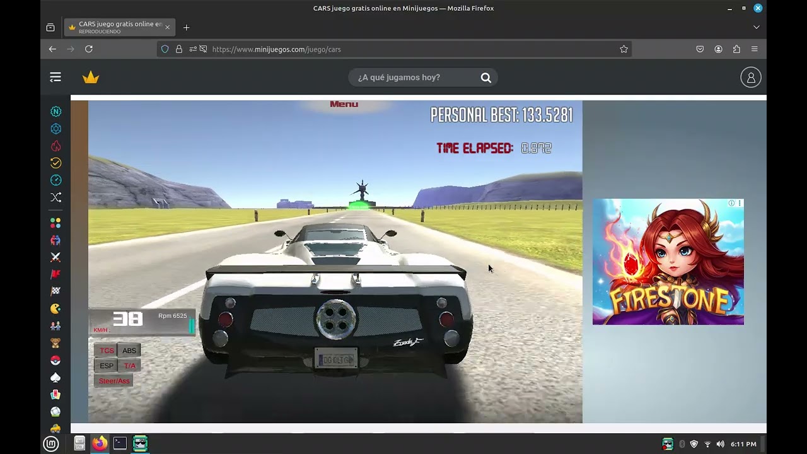Expand the list all tabs dropdown
This screenshot has width=807, height=454.
click(x=757, y=27)
